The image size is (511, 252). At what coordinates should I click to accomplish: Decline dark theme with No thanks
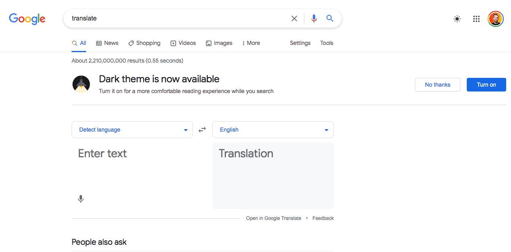click(437, 85)
